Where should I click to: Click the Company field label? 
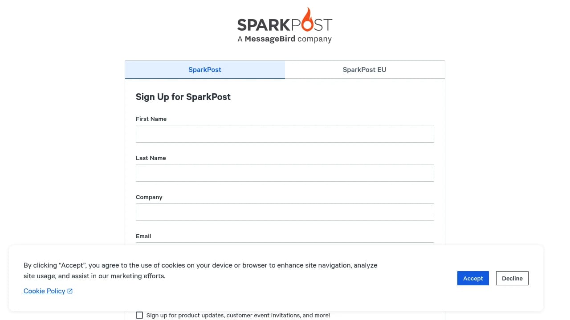(149, 197)
